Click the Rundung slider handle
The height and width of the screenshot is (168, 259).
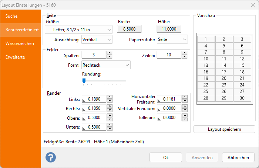coord(84,80)
